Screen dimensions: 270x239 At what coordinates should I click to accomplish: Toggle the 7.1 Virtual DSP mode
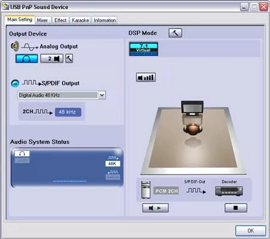[x=143, y=49]
